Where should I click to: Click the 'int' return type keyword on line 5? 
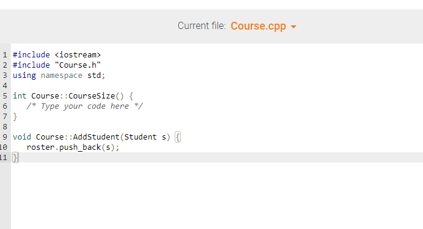click(x=20, y=95)
